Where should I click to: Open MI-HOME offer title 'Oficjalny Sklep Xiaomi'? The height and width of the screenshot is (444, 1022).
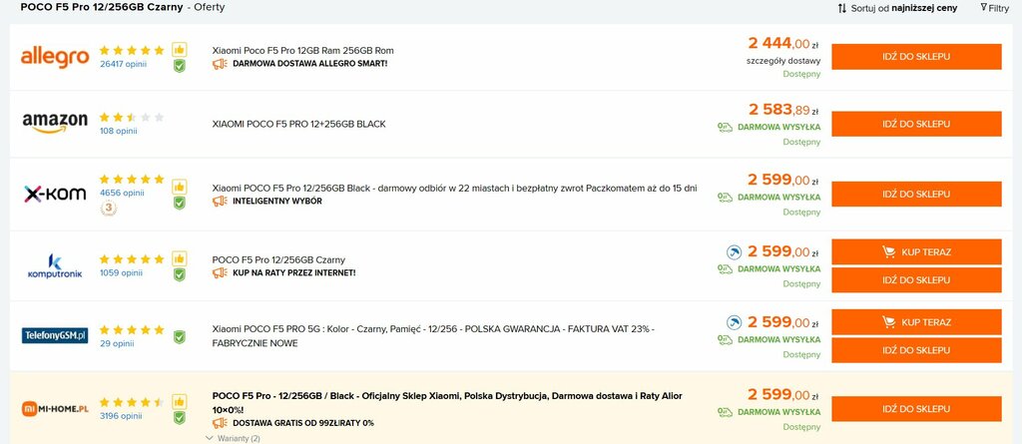(x=448, y=403)
